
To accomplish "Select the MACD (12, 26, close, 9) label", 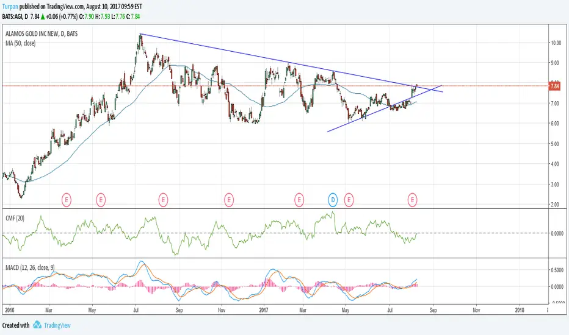I will [30, 267].
